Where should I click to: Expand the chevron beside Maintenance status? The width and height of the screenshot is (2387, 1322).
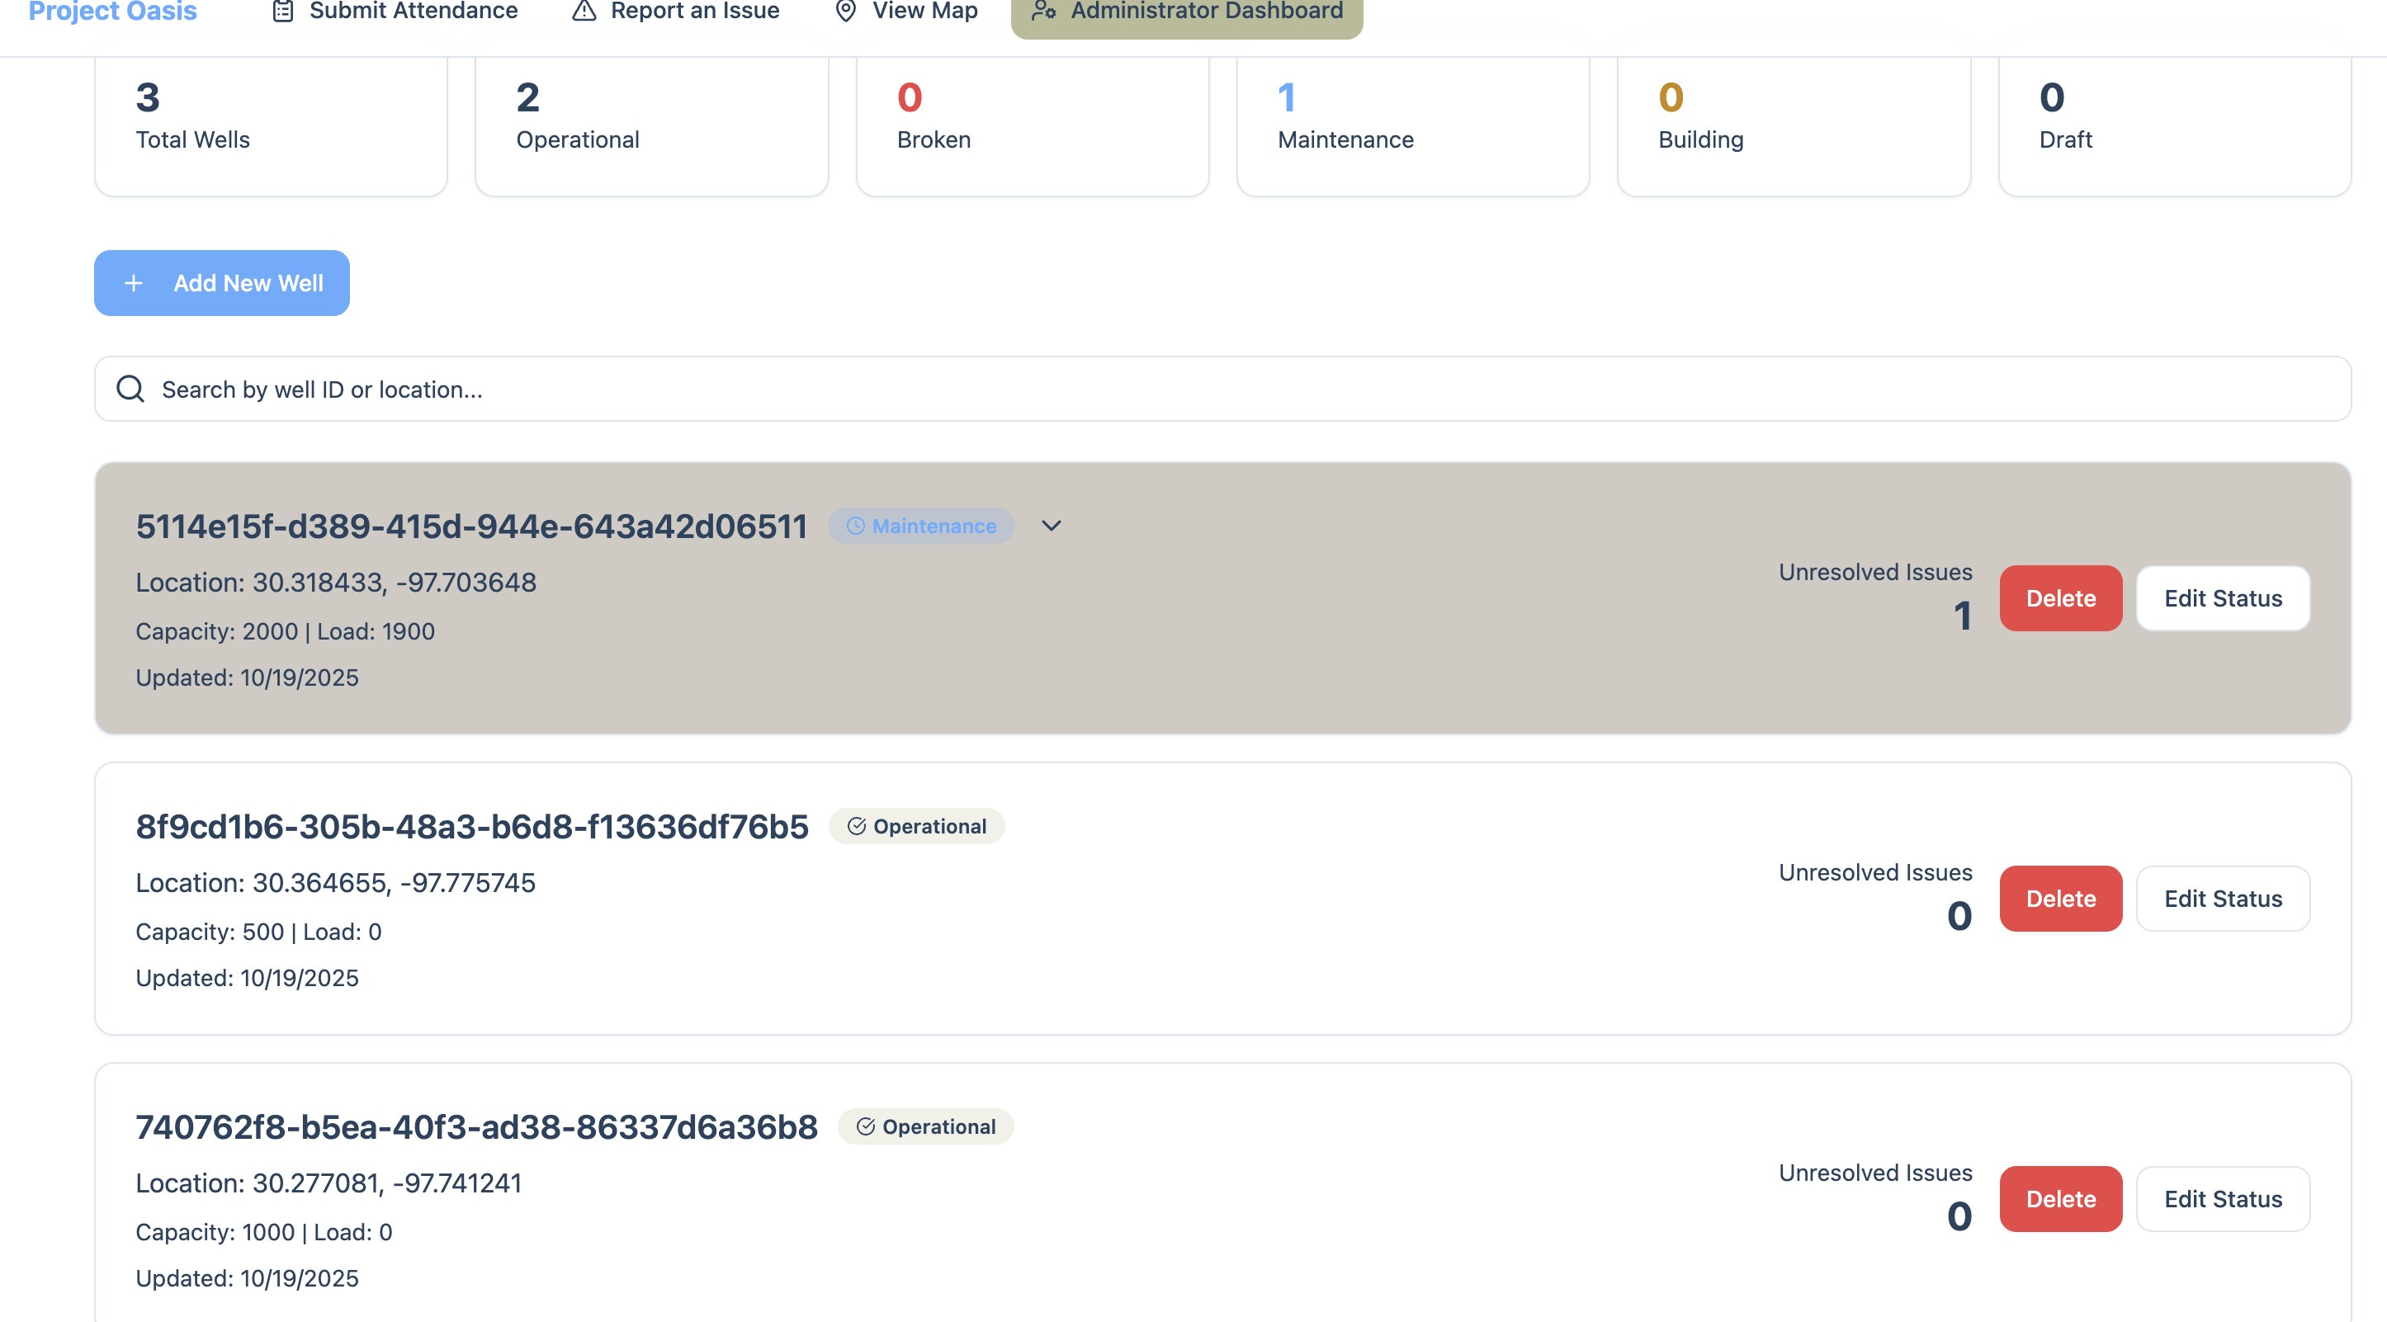[1051, 526]
